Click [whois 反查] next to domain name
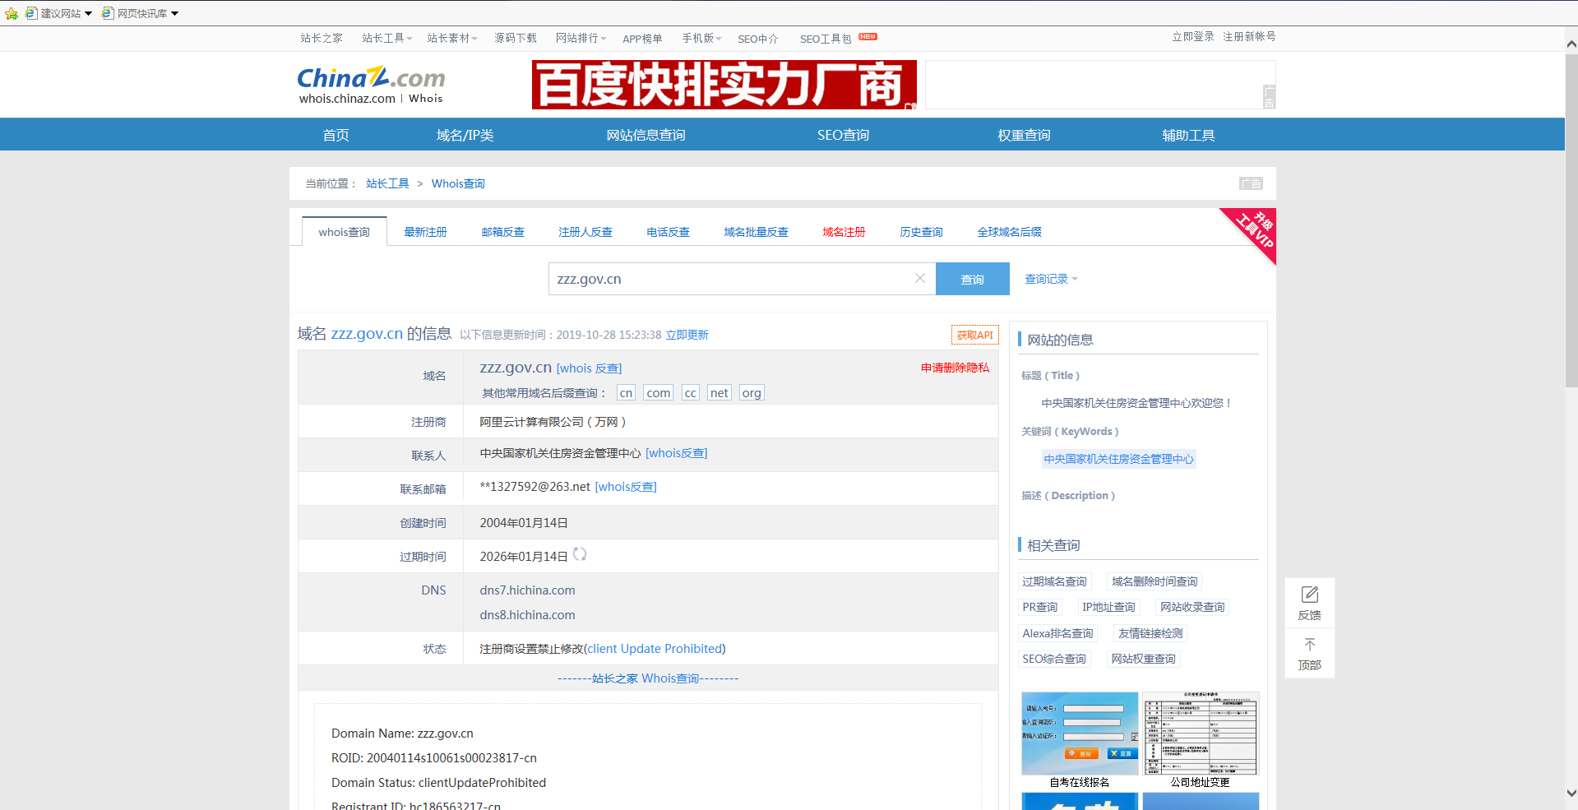The width and height of the screenshot is (1578, 810). (x=589, y=368)
